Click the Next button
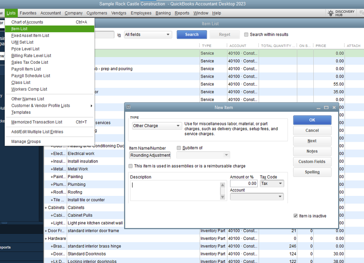The image size is (364, 263). tap(312, 141)
